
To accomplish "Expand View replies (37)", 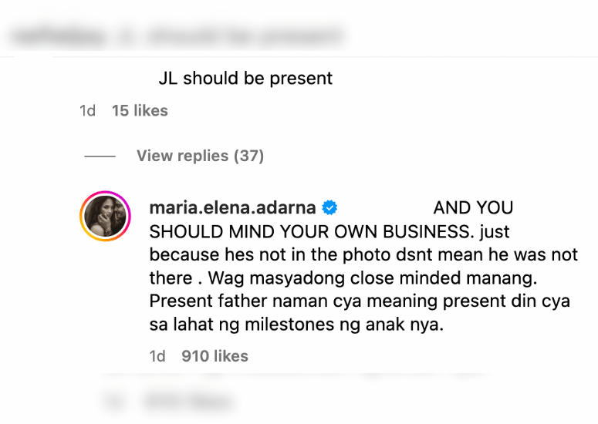I will click(200, 156).
